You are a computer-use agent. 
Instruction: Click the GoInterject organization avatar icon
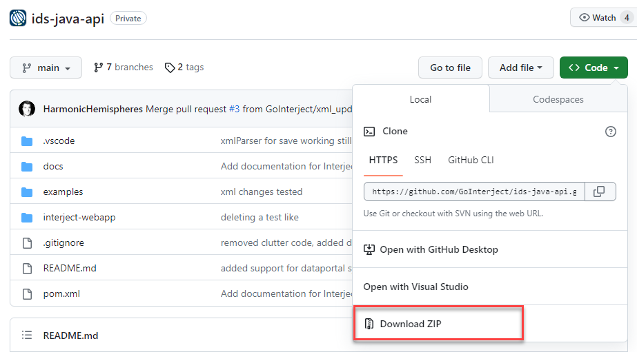coord(18,18)
